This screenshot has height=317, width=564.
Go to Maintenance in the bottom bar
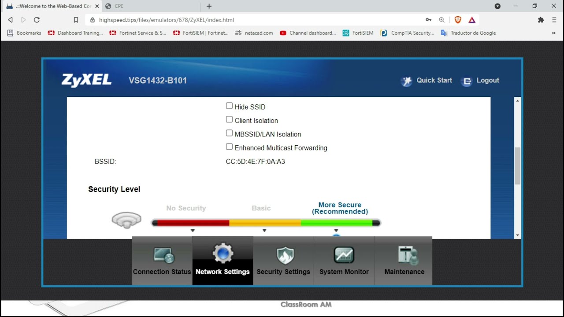tap(404, 261)
